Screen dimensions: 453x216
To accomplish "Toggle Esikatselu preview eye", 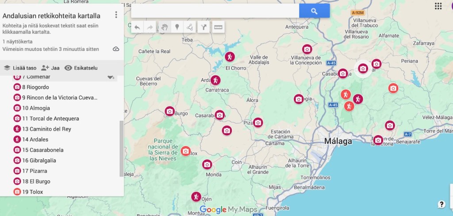I will 81,68.
